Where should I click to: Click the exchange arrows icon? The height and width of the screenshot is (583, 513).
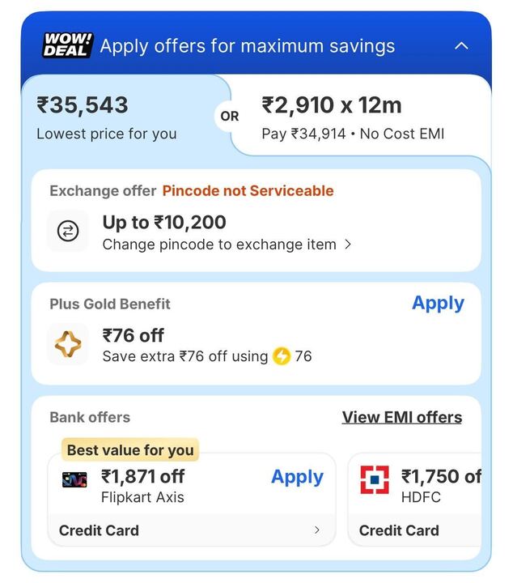tap(68, 232)
